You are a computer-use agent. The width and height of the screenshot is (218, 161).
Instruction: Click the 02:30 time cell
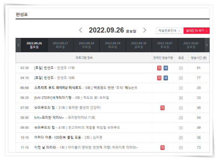tap(24, 68)
